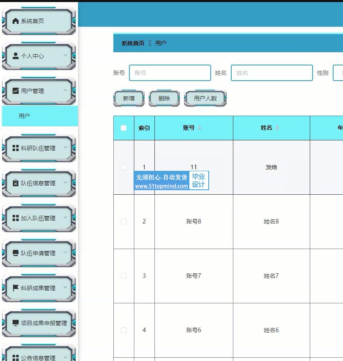Click the flag icon beside 科研成果管理

pyautogui.click(x=16, y=288)
